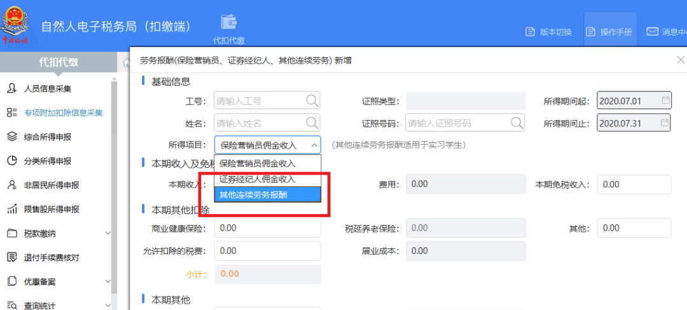The width and height of the screenshot is (687, 310).
Task: Click the 综合所得申报 layers icon
Action: click(12, 137)
